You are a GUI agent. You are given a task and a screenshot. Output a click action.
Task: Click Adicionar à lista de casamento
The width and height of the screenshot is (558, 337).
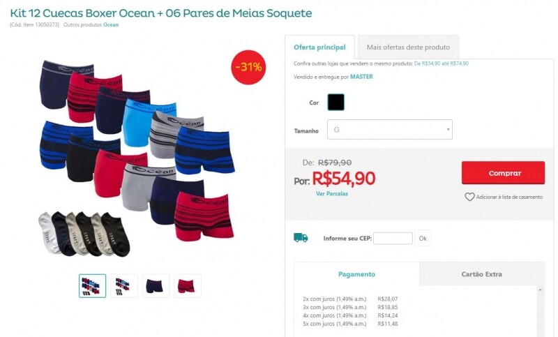click(x=508, y=197)
